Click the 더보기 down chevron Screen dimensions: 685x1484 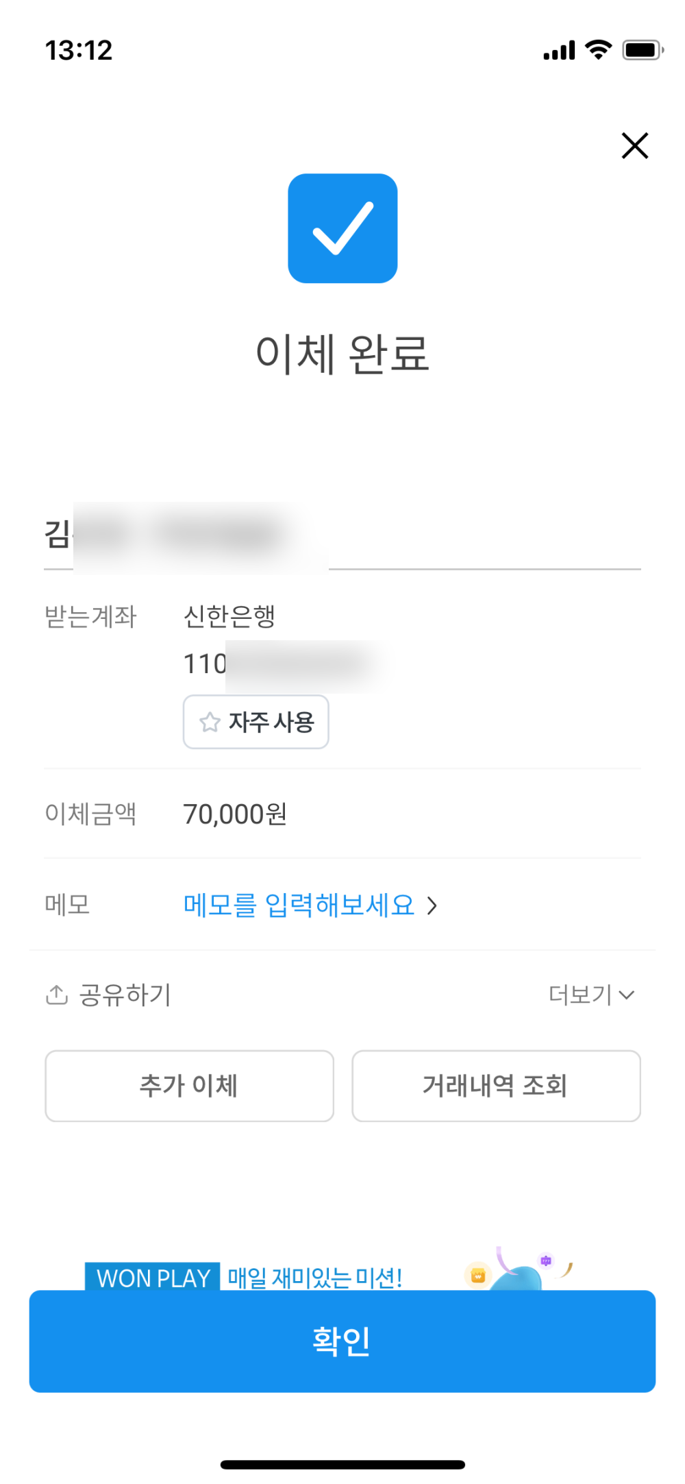click(627, 995)
